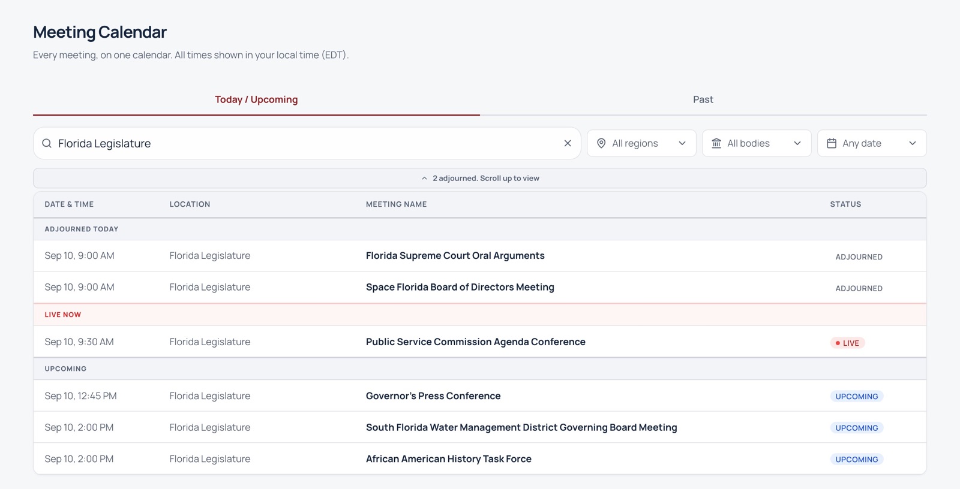This screenshot has height=489, width=960.
Task: Click ADJOURNED status for Florida Supreme Court row
Action: 859,256
